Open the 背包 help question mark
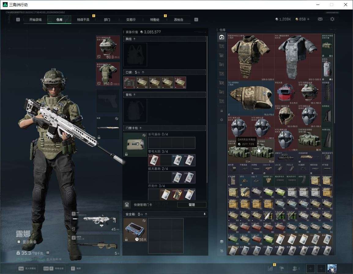 coord(134,95)
